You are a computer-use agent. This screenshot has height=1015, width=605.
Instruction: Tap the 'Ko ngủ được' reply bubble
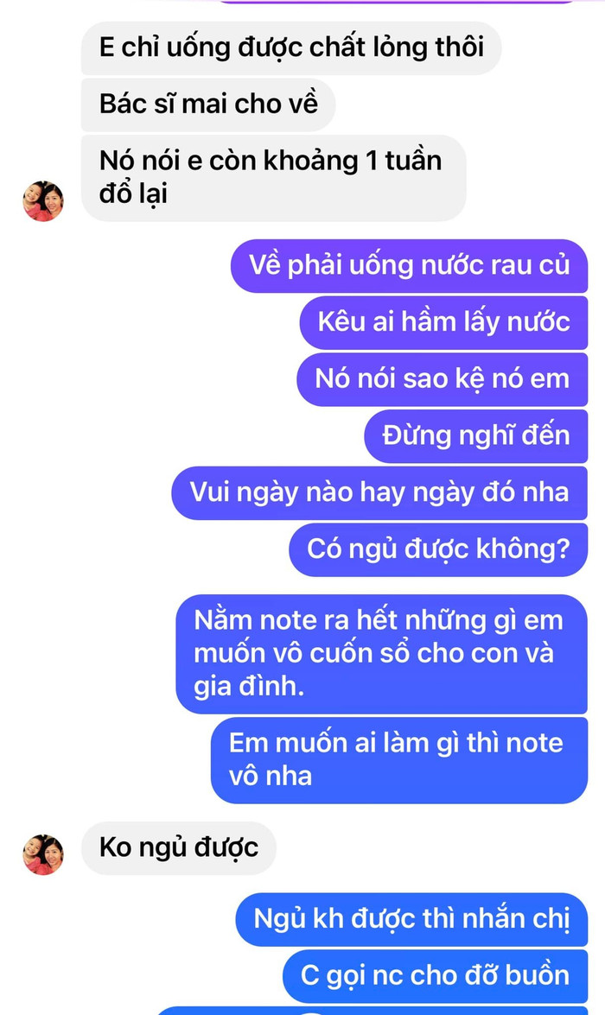click(x=178, y=848)
